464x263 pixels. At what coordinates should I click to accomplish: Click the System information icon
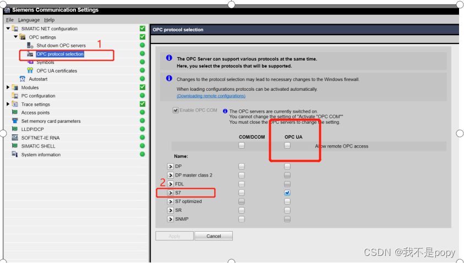point(15,154)
